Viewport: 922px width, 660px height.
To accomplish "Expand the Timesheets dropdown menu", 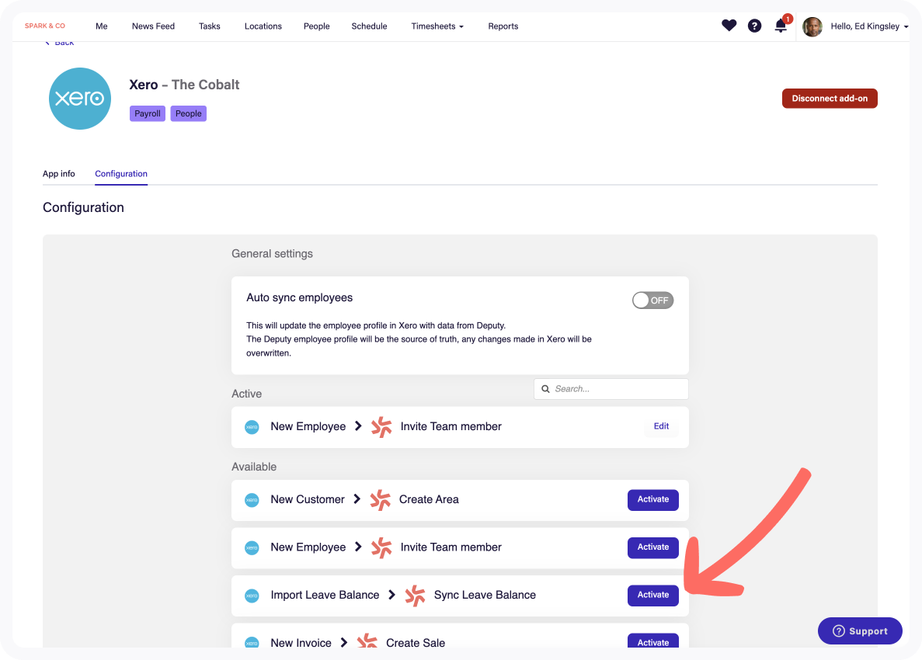I will click(437, 26).
